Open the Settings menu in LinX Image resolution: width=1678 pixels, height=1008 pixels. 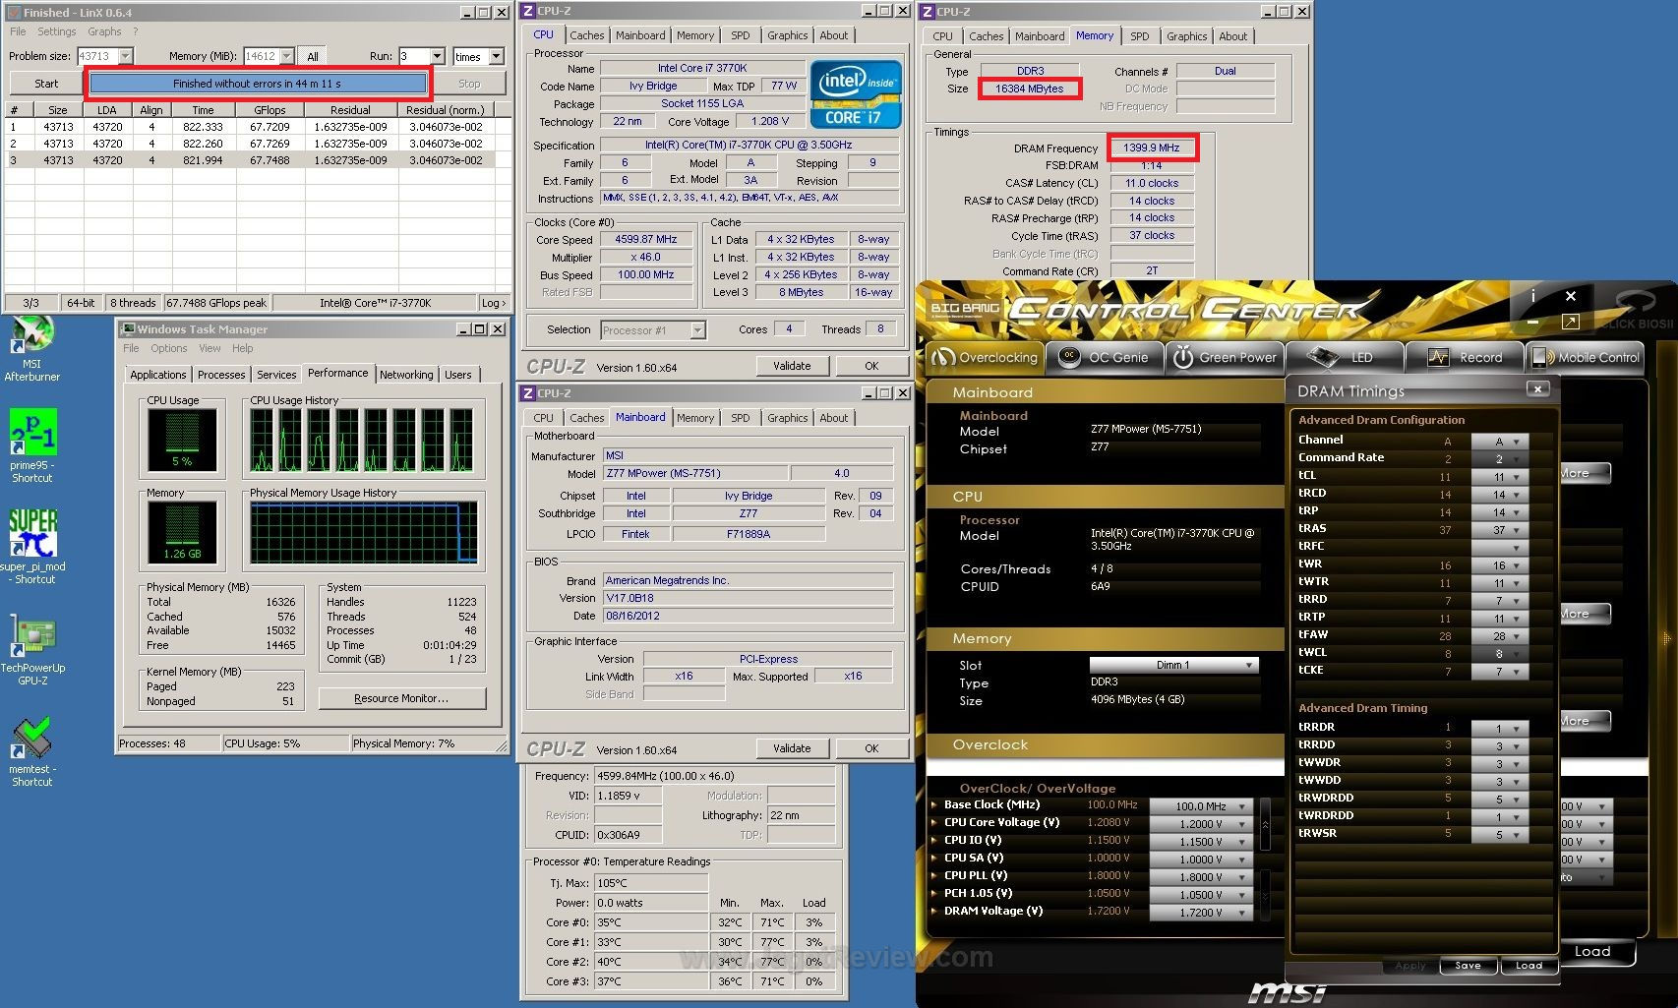56,31
